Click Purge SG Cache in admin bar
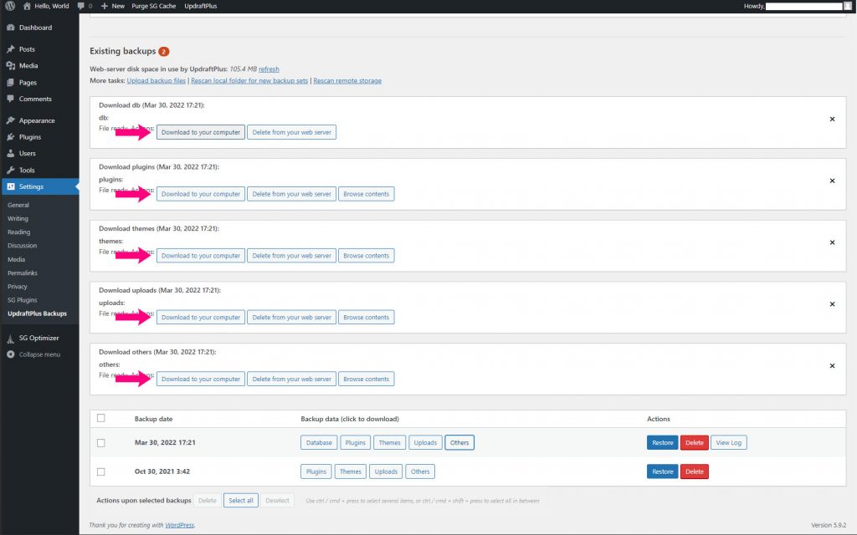857x535 pixels. point(154,6)
